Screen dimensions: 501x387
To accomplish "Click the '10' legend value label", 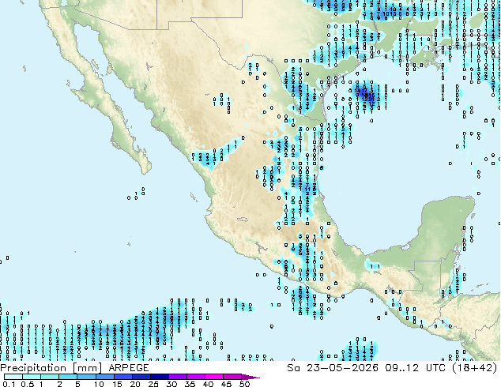I will [99, 384].
